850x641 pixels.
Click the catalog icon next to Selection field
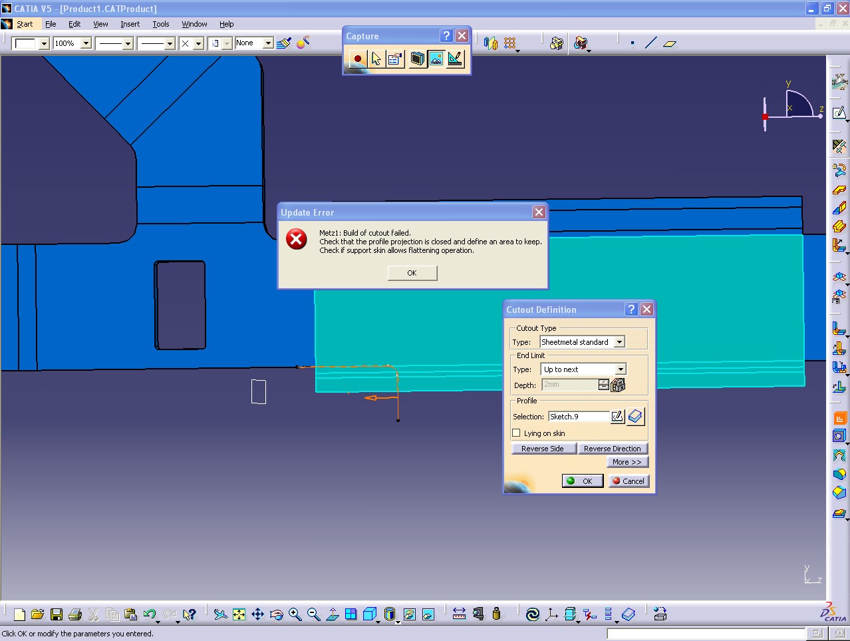(636, 416)
